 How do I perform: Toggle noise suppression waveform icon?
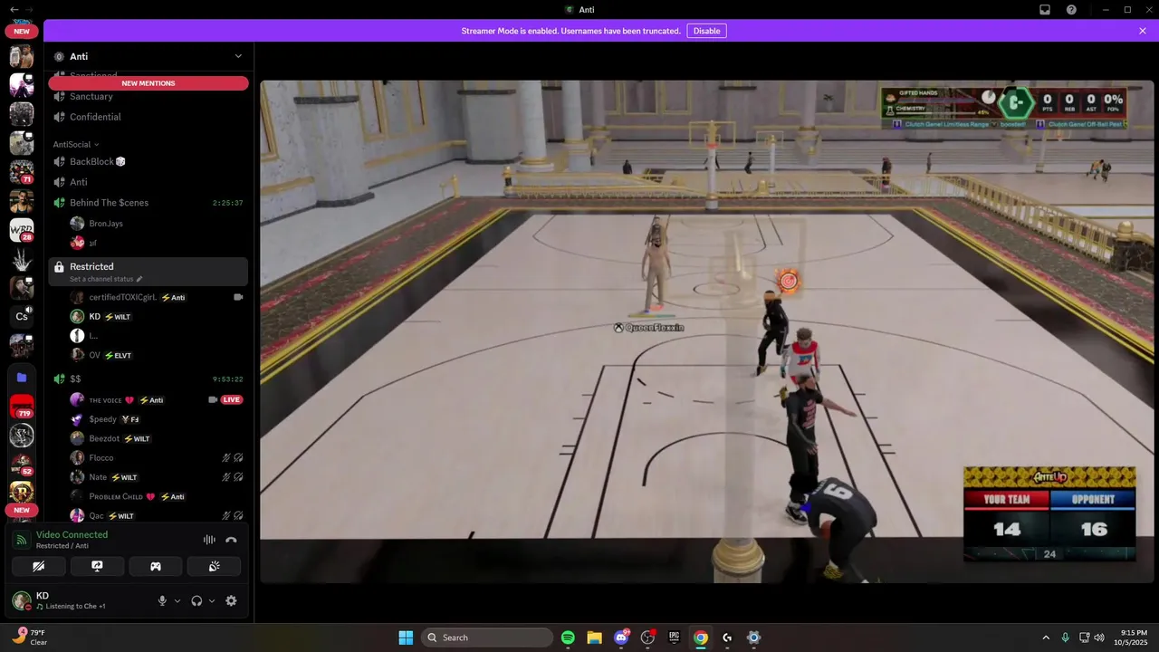pyautogui.click(x=209, y=540)
